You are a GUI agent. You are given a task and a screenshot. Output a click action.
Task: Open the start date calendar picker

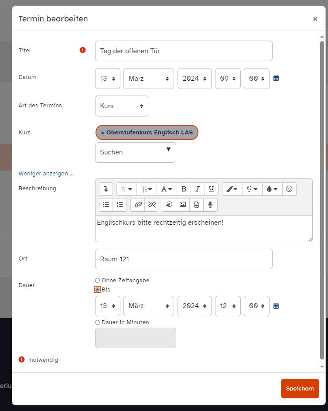click(276, 79)
